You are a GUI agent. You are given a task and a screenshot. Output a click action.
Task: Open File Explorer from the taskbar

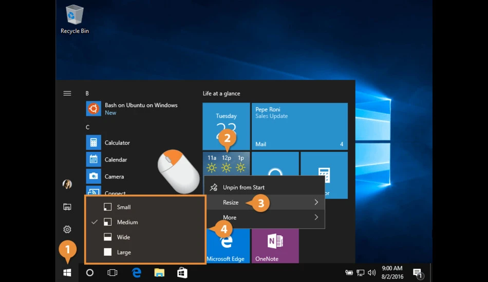coord(159,273)
